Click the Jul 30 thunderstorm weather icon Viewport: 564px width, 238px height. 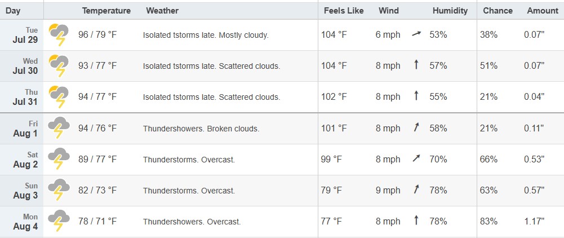59,66
